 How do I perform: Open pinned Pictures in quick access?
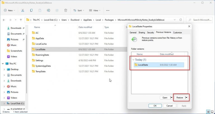pos(14,39)
